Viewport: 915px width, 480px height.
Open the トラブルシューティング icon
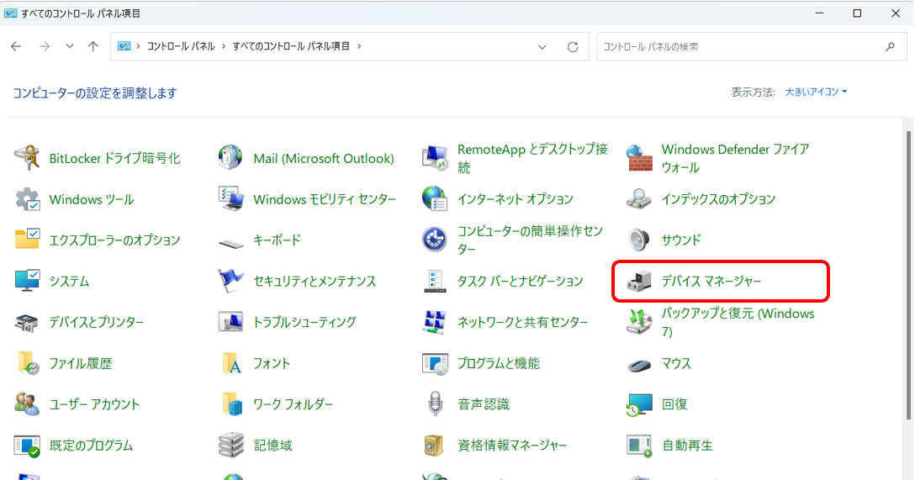230,322
